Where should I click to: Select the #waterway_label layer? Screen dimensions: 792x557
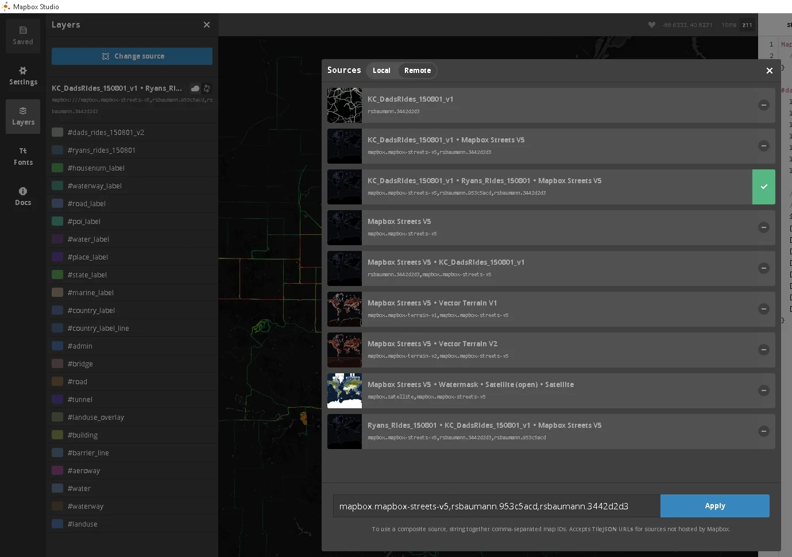pyautogui.click(x=132, y=185)
